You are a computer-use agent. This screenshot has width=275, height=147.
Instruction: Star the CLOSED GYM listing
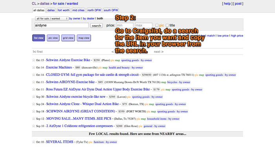[33, 75]
